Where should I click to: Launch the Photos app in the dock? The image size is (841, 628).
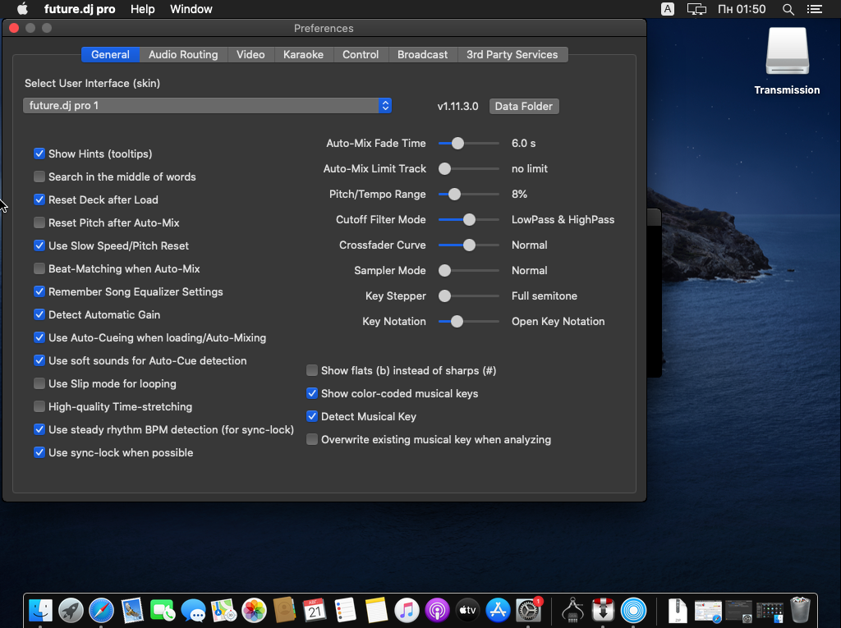[254, 610]
